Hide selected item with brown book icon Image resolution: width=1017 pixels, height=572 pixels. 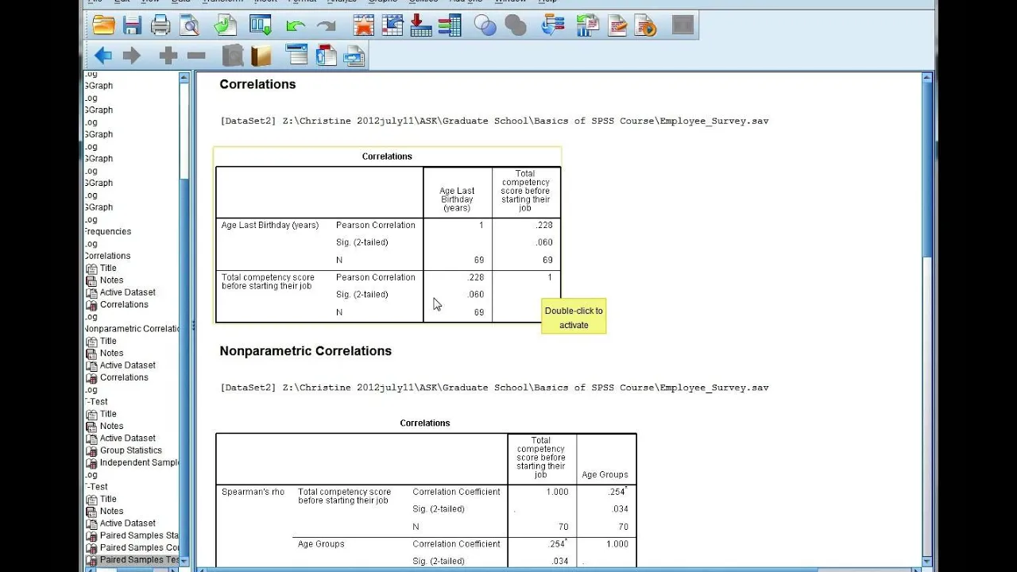261,56
